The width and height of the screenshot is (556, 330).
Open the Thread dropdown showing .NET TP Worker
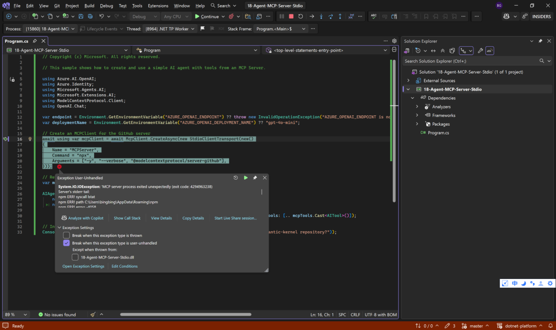[169, 29]
